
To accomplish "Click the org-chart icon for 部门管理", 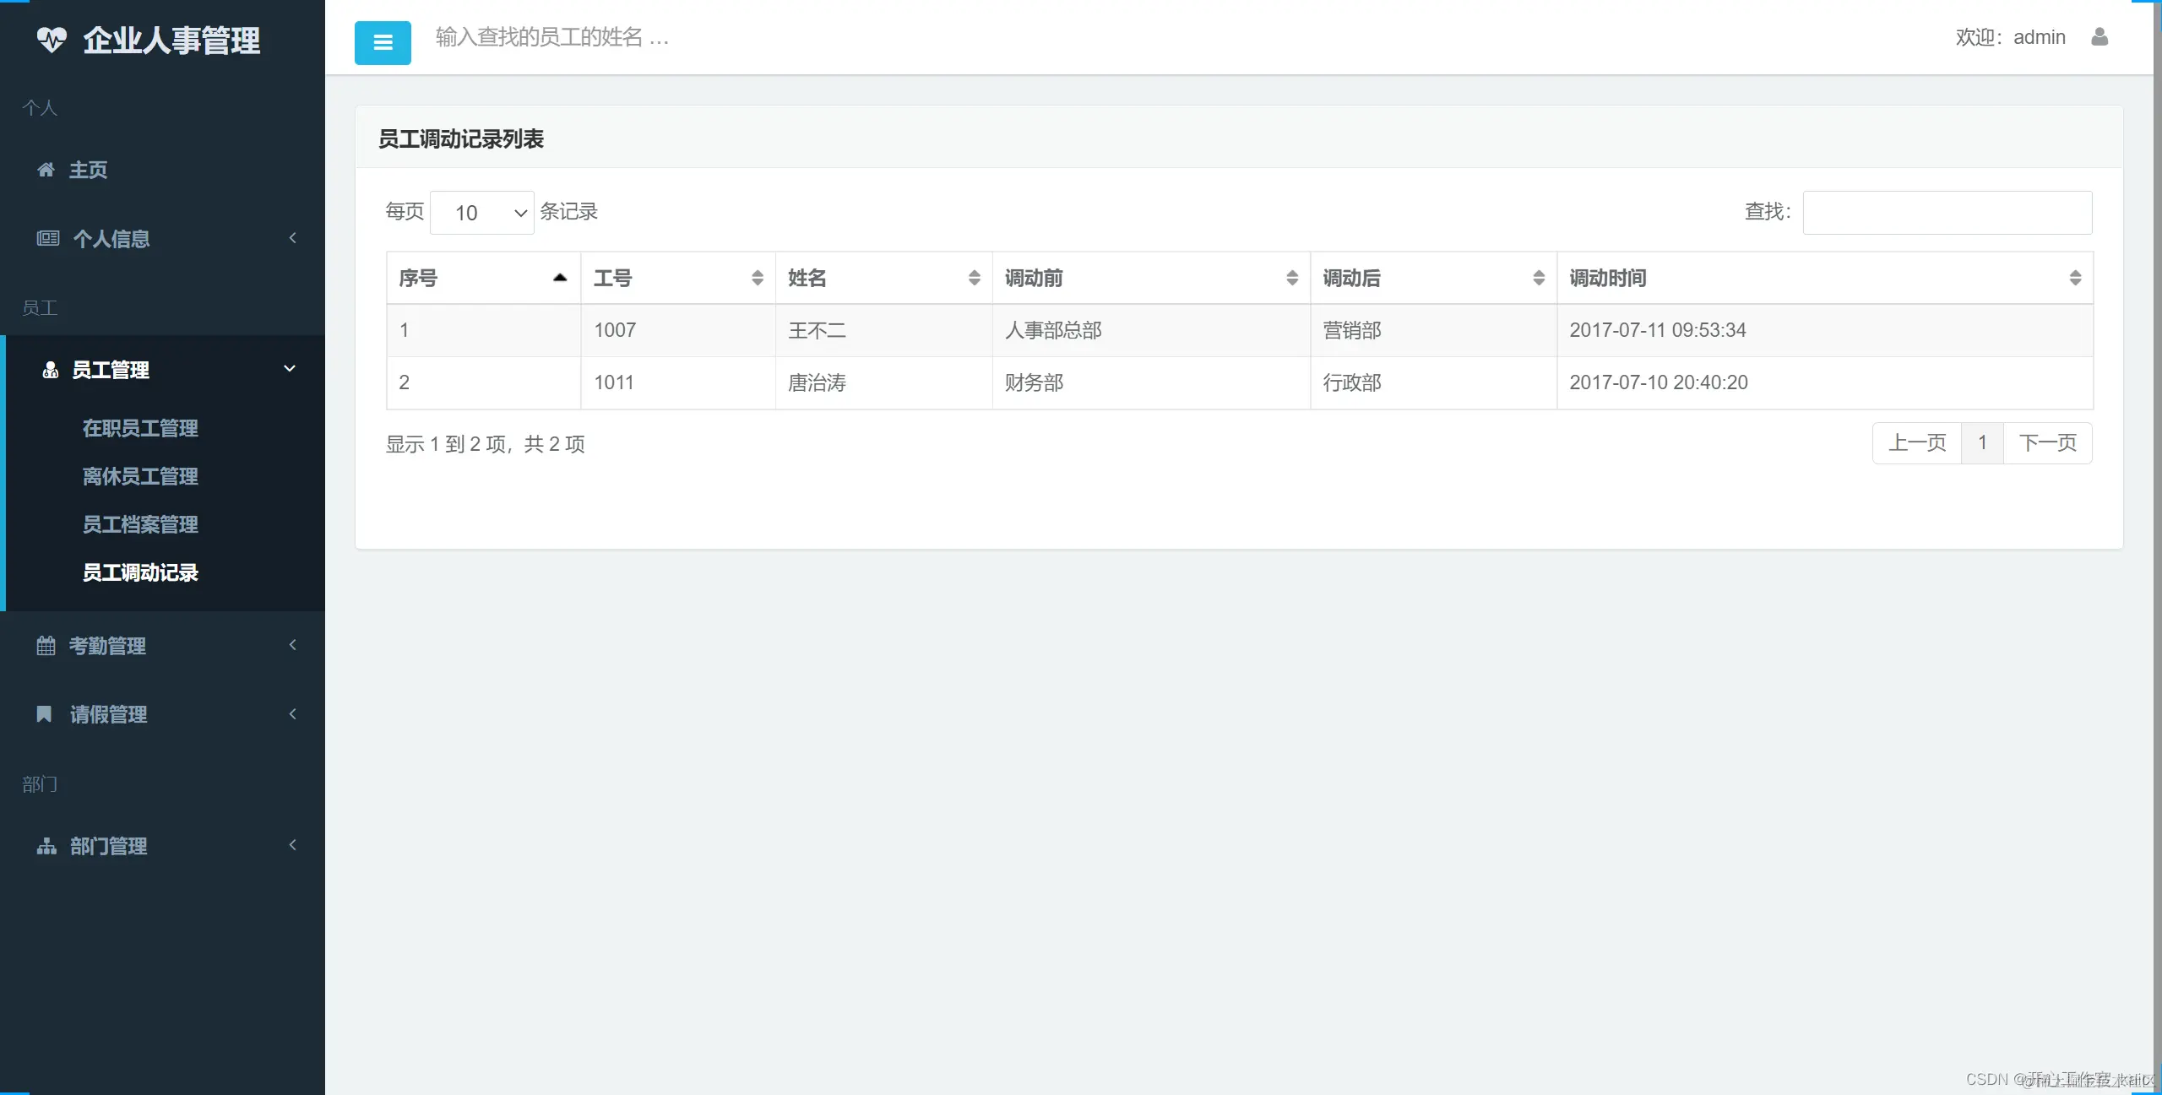I will 46,846.
